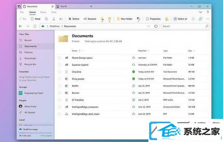Open the Modified column dropdown

point(148,51)
